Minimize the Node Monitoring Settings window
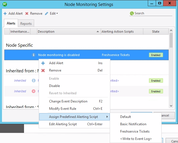 (x=152, y=3)
